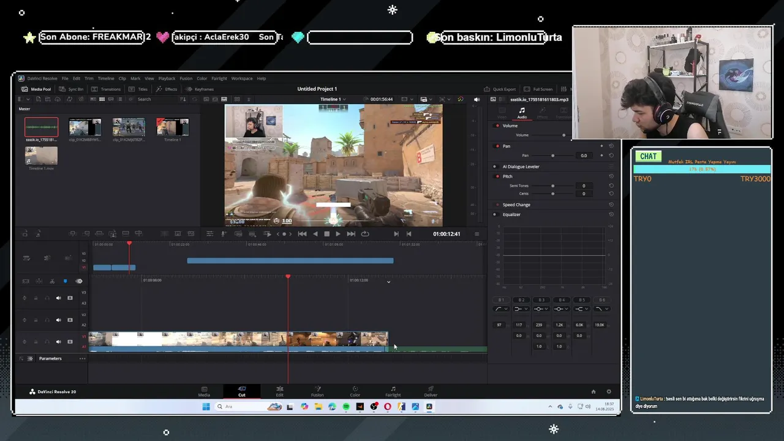
Task: Mute track V3 A3 speaker icon
Action: pyautogui.click(x=59, y=298)
